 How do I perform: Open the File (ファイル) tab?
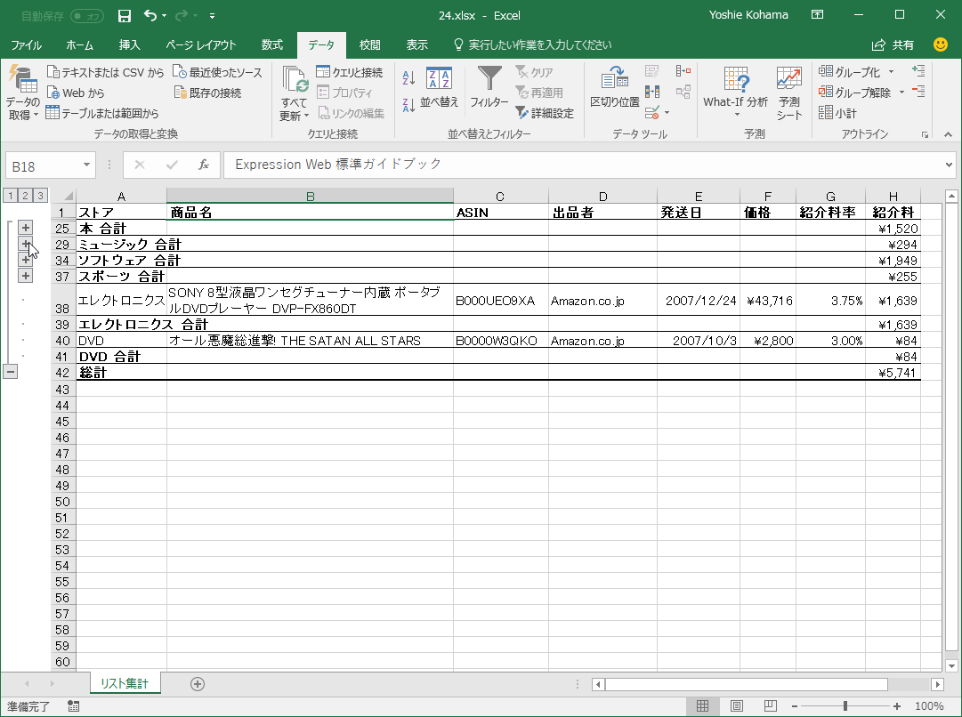pyautogui.click(x=27, y=44)
